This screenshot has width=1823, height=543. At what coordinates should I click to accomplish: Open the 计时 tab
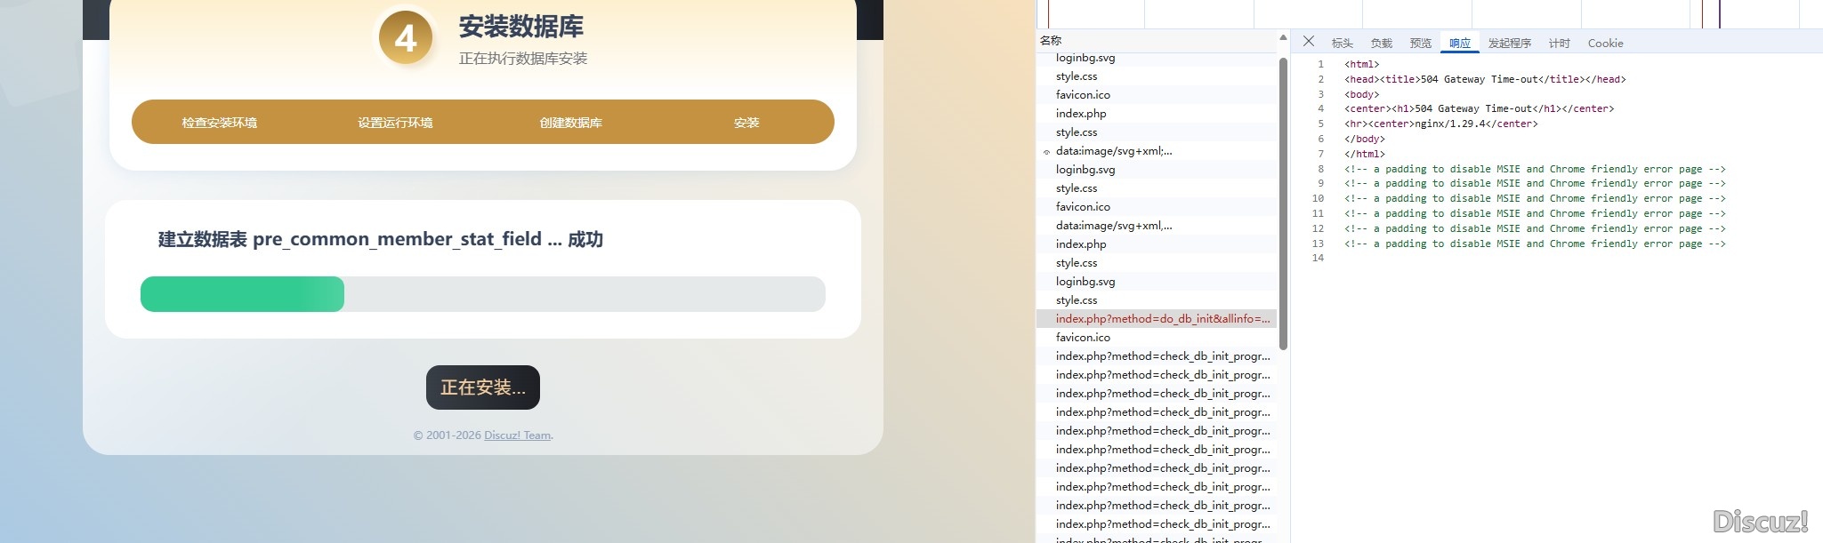tap(1559, 44)
